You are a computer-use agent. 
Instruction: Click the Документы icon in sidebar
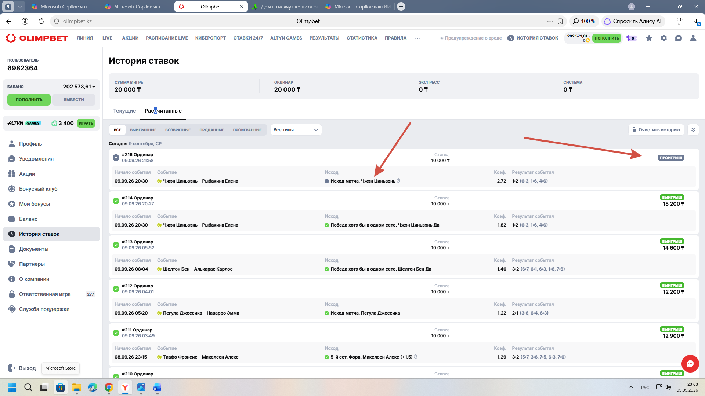[x=12, y=249]
